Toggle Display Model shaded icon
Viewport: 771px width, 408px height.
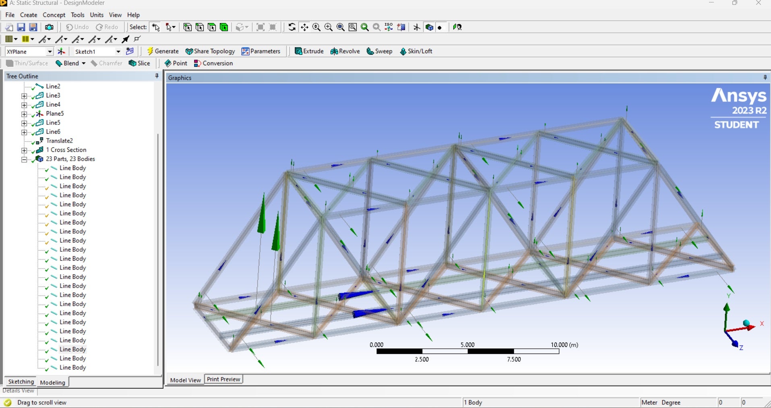[429, 27]
